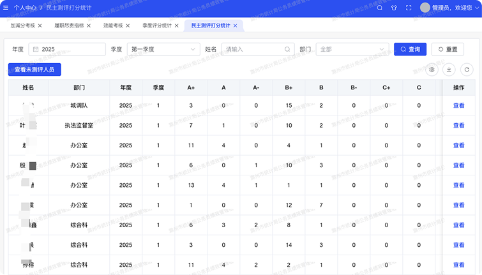The height and width of the screenshot is (275, 482).
Task: Open the table column settings gear icon
Action: click(432, 70)
